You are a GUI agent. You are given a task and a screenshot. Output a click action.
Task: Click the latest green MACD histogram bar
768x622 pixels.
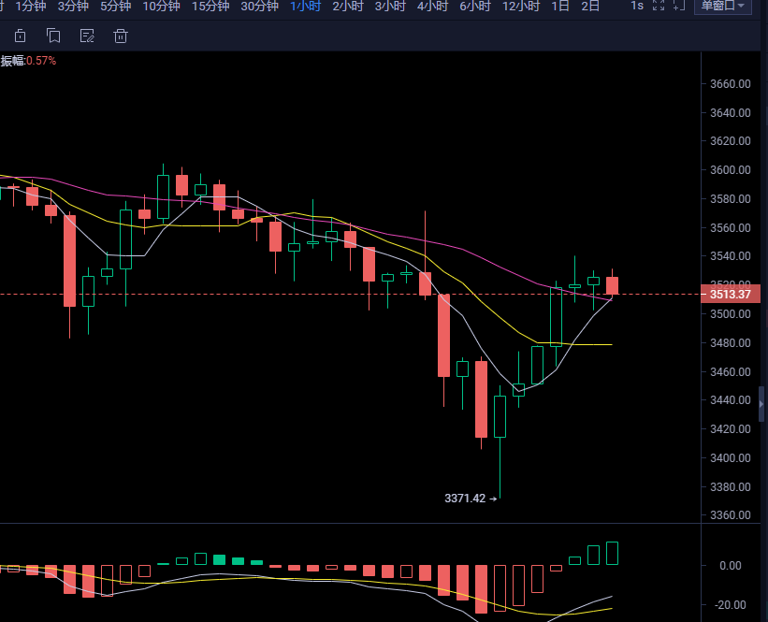[612, 554]
